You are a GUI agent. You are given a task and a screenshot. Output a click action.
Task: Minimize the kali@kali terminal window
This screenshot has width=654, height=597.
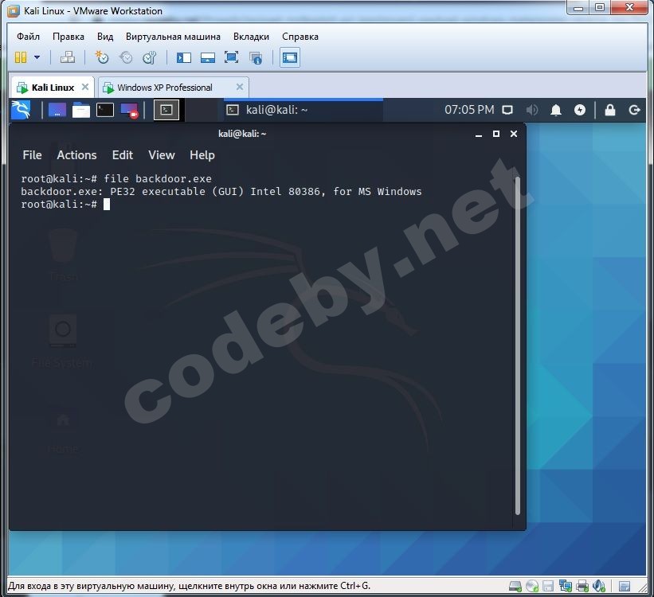(479, 134)
